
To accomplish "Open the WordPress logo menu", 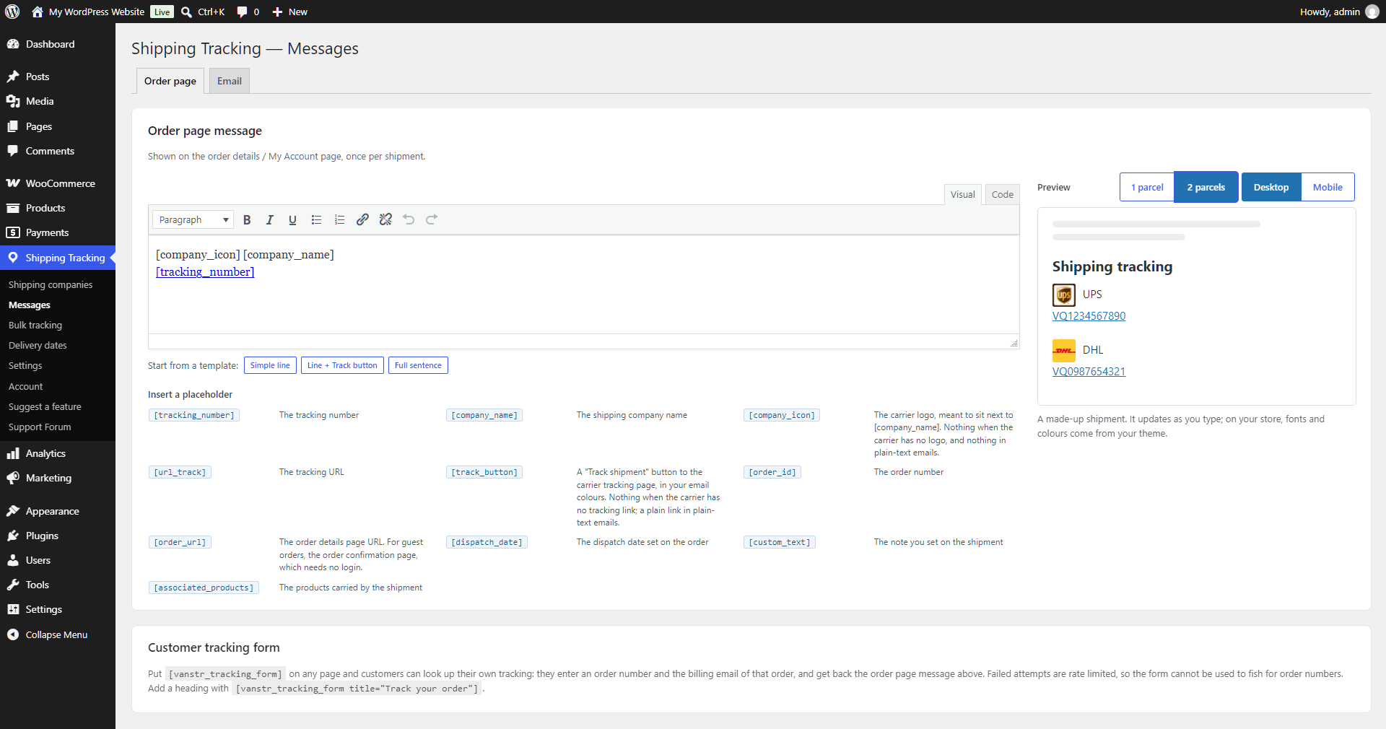I will click(x=12, y=12).
